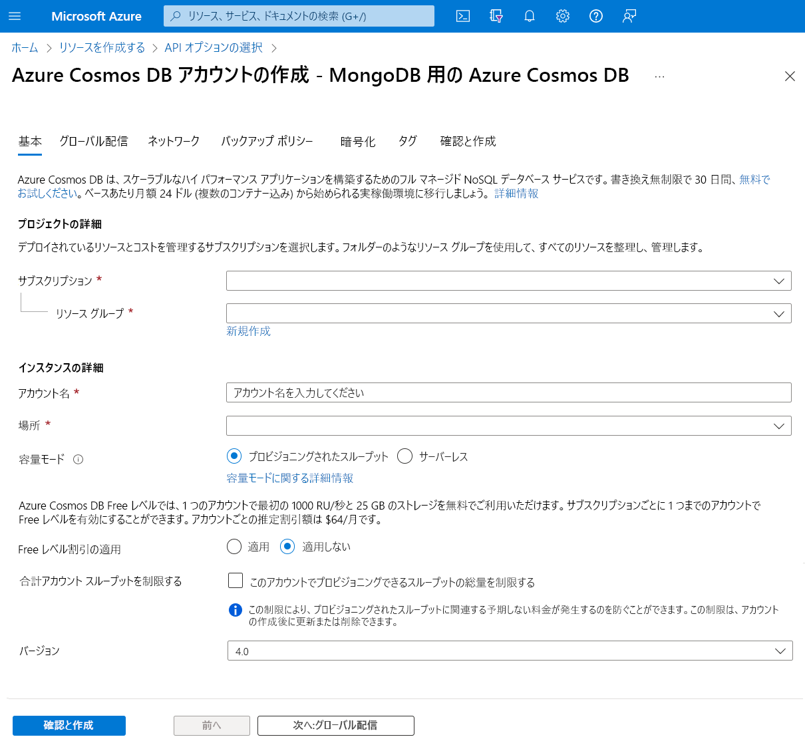
Task: Open the hamburger portal menu
Action: [15, 16]
